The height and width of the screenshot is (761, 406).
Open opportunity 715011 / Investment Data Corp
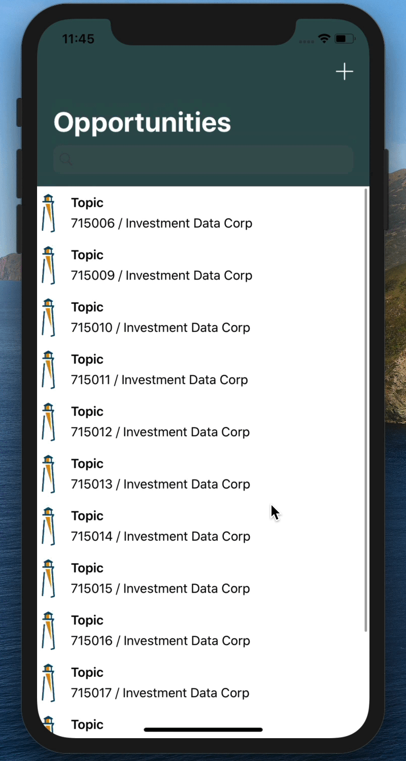point(203,370)
